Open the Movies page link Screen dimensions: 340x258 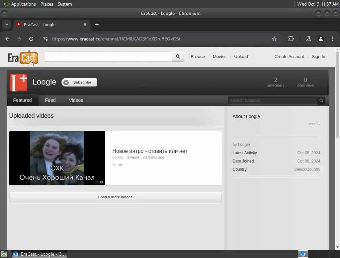coord(219,56)
